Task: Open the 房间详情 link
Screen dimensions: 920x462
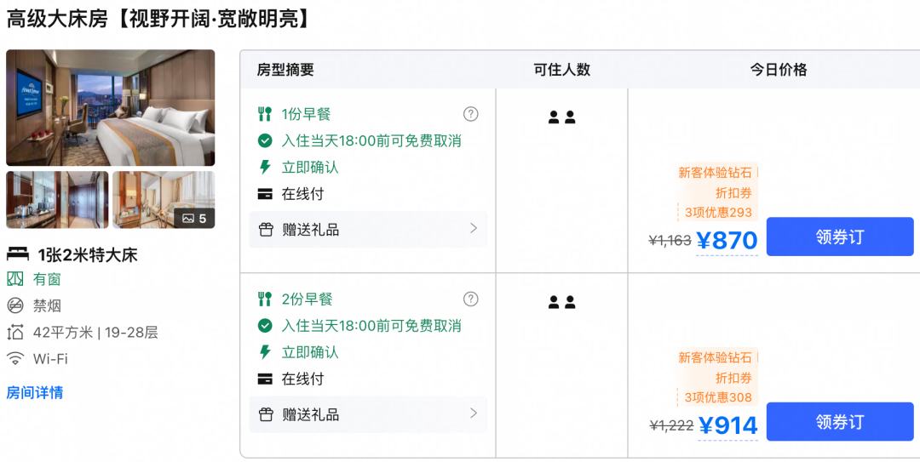Action: 35,392
